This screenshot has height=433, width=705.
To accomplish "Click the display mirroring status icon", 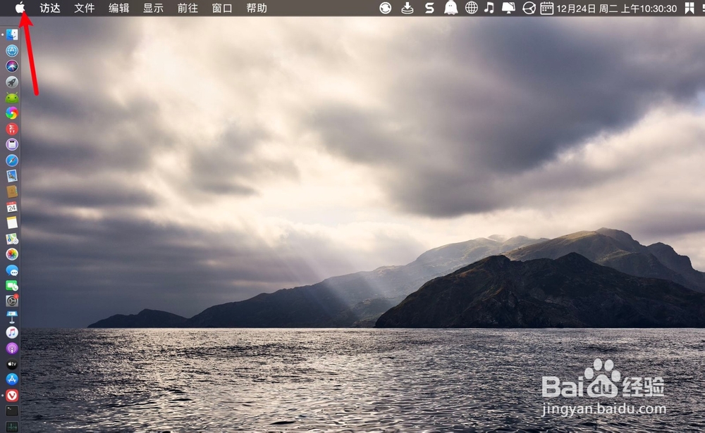I will [x=508, y=8].
